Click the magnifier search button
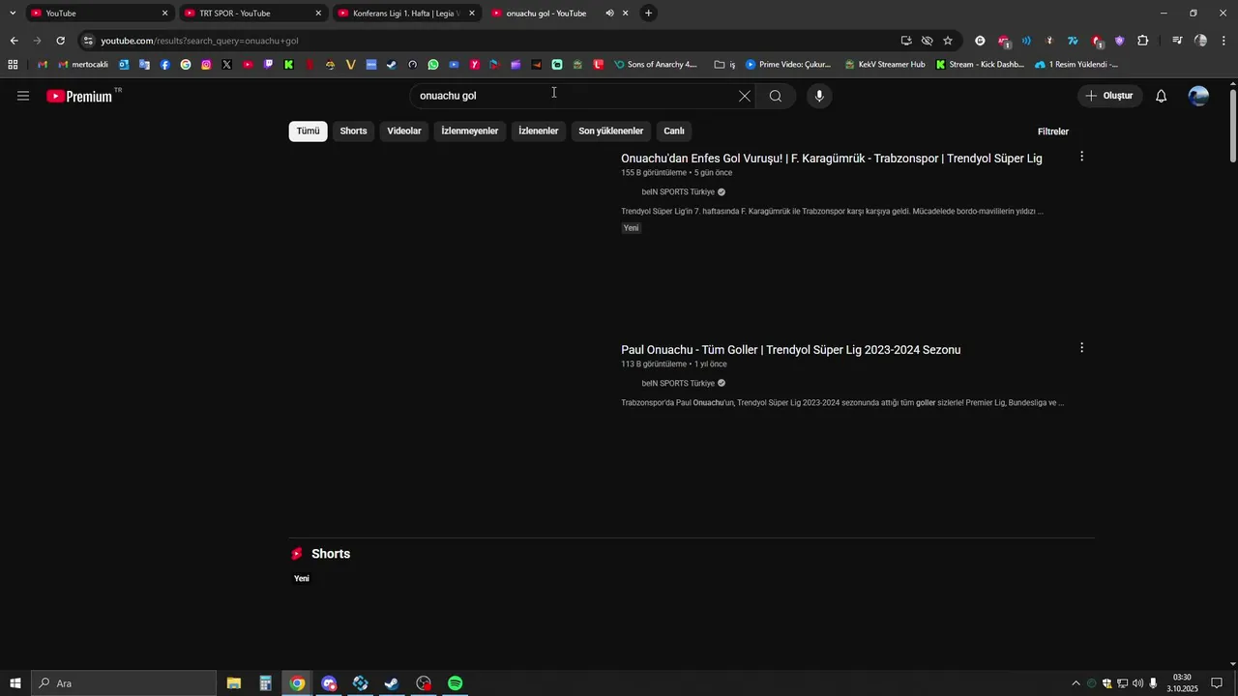Viewport: 1238px width, 696px height. click(x=776, y=96)
